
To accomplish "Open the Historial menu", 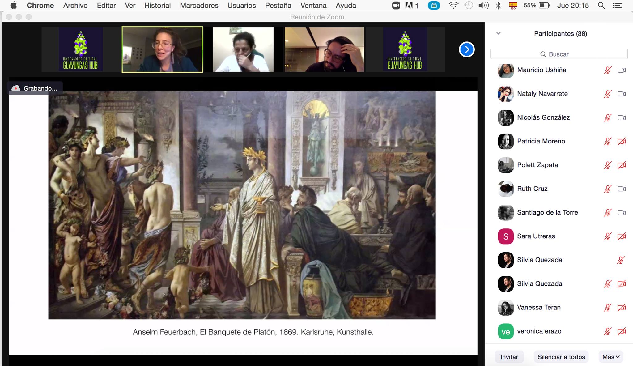I will [x=157, y=6].
